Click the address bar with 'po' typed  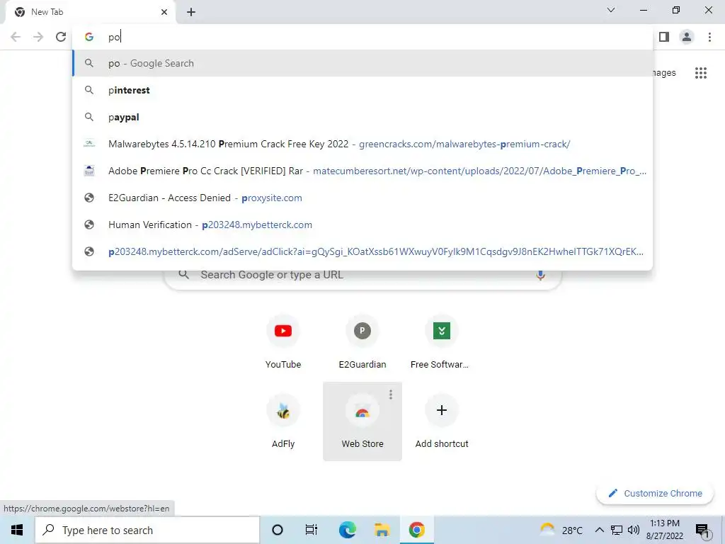coord(362,37)
